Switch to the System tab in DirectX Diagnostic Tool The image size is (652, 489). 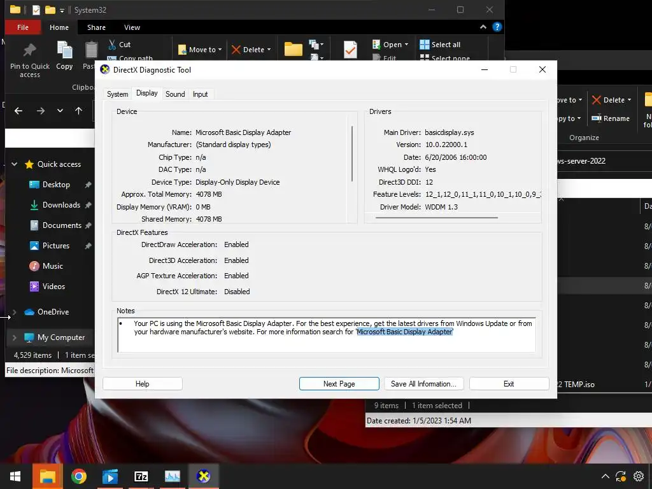(x=117, y=94)
